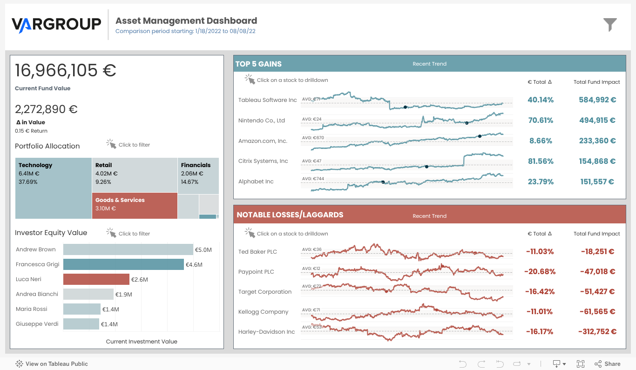Click the 494,915 € fund impact

click(x=597, y=120)
